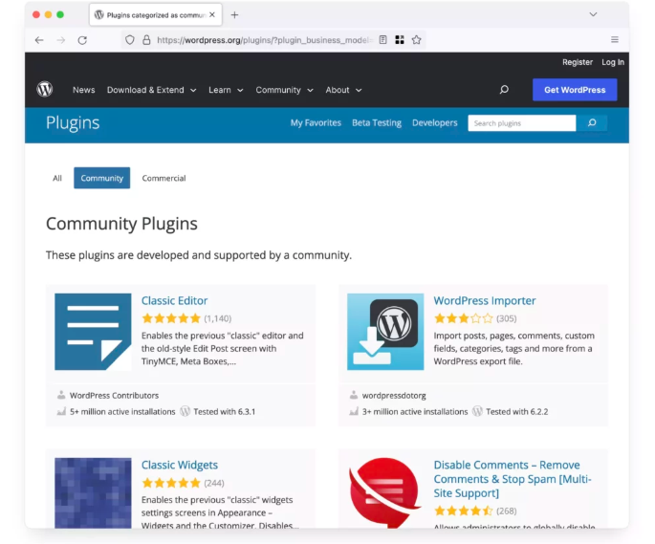Expand the About dropdown menu
The width and height of the screenshot is (655, 544).
tap(343, 90)
